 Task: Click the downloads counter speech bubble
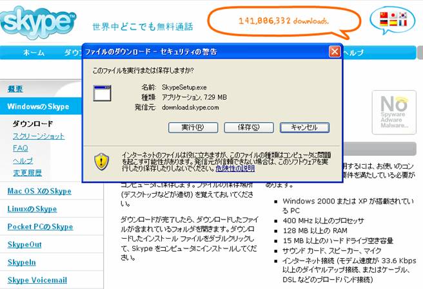pyautogui.click(x=284, y=21)
